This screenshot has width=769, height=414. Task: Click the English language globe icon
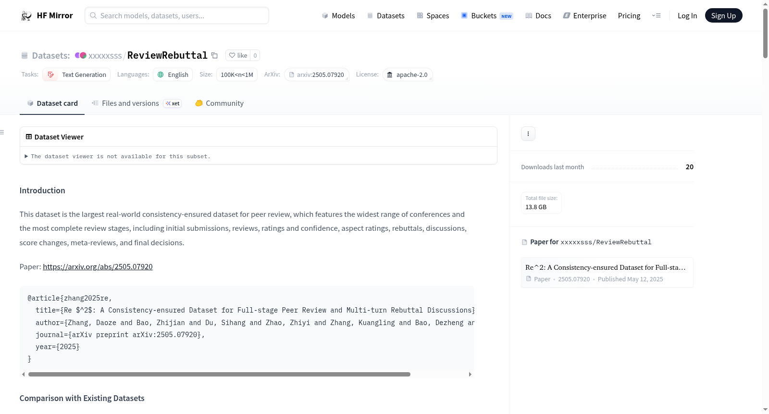point(161,75)
